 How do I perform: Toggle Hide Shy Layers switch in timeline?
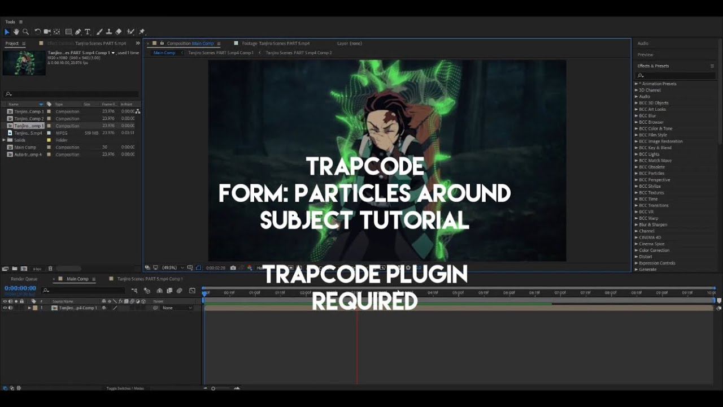[x=160, y=291]
